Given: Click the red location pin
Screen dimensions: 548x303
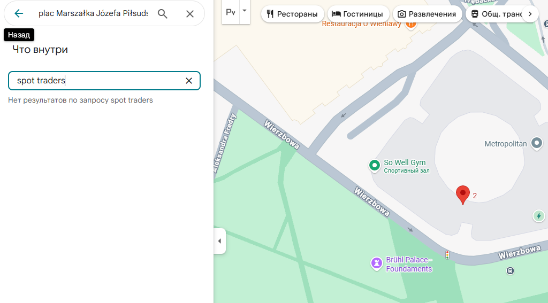Looking at the screenshot, I should [x=462, y=195].
